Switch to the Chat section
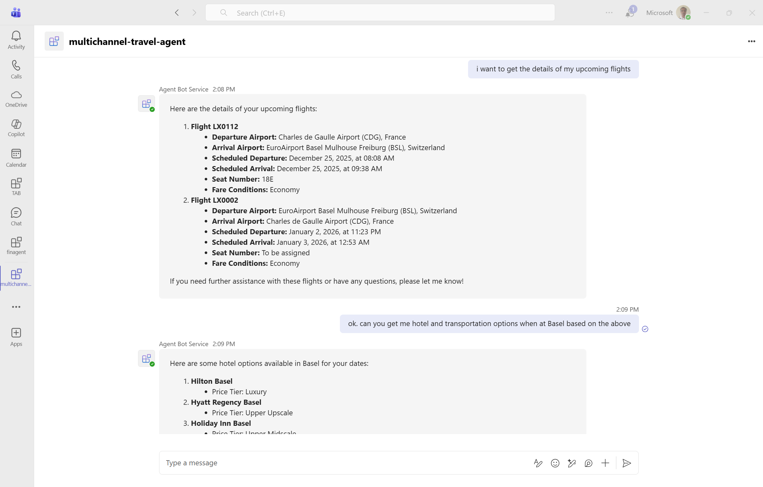This screenshot has width=763, height=487. pyautogui.click(x=16, y=216)
